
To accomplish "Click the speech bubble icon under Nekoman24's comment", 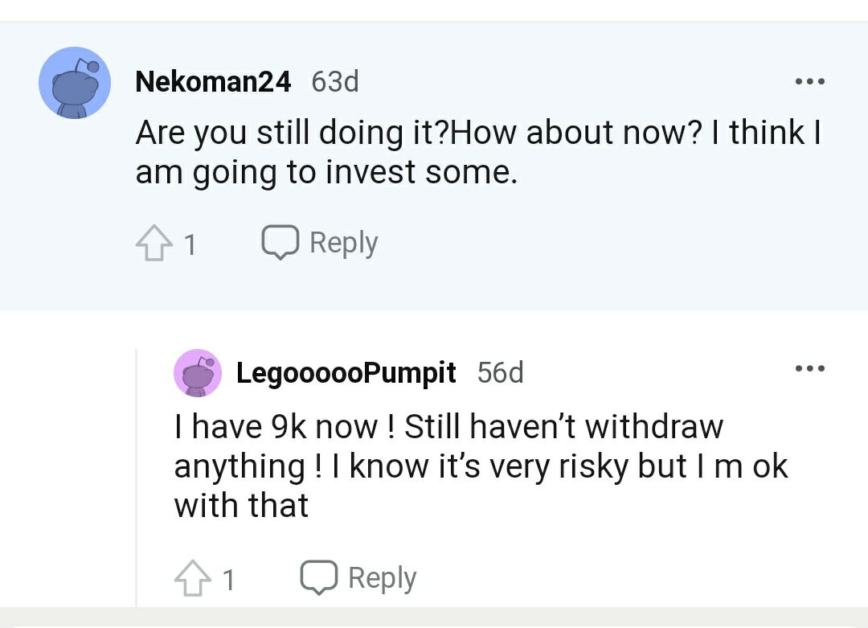I will (280, 243).
